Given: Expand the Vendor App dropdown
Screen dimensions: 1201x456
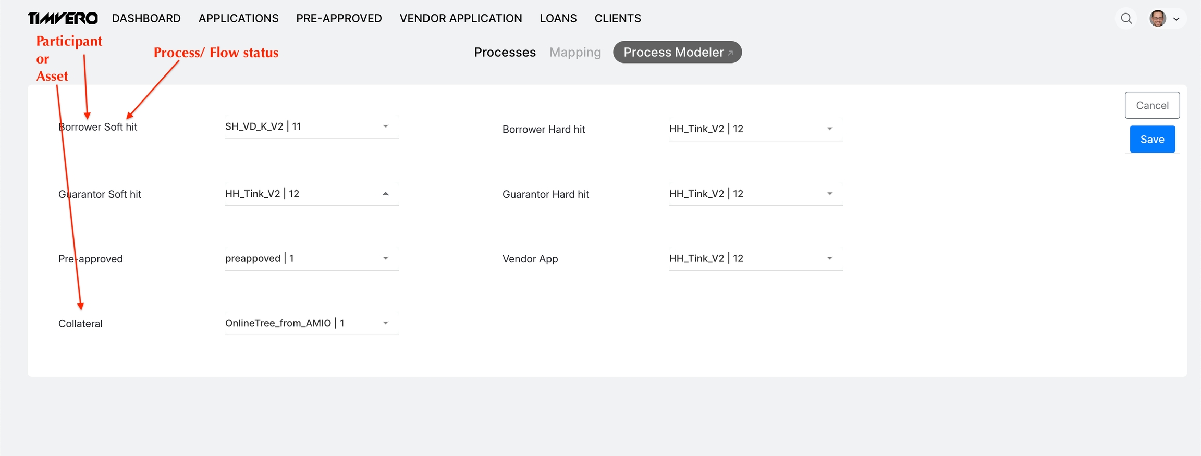Looking at the screenshot, I should pos(829,258).
